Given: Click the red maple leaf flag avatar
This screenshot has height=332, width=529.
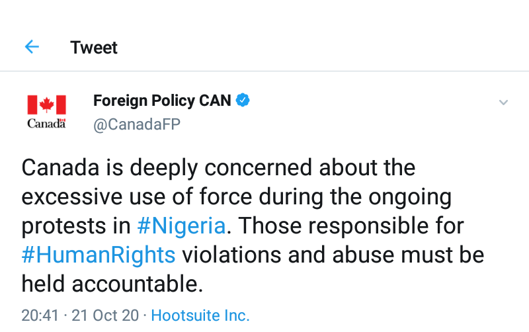Looking at the screenshot, I should [46, 104].
